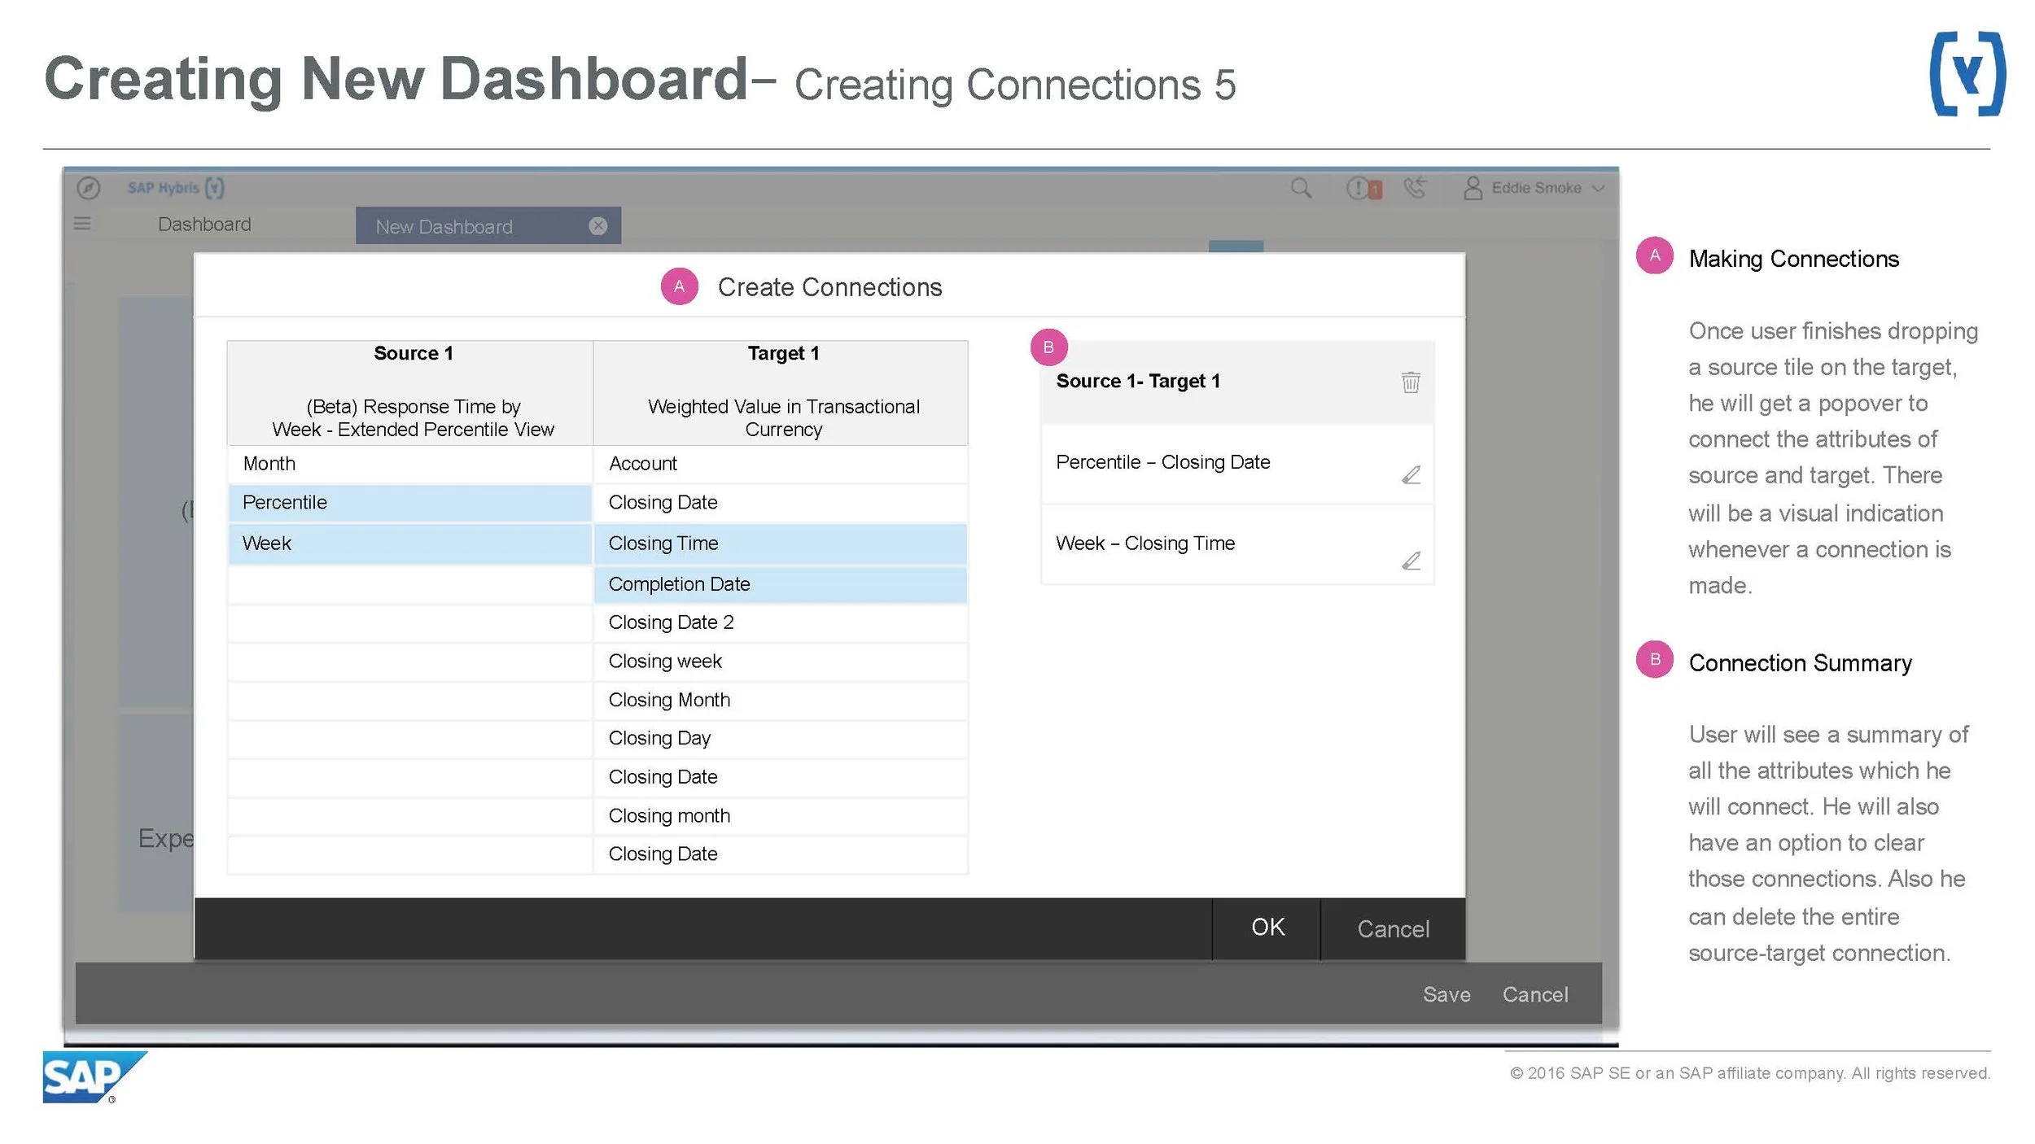The width and height of the screenshot is (2035, 1144).
Task: Click the compass icon in the top bar
Action: [x=88, y=189]
